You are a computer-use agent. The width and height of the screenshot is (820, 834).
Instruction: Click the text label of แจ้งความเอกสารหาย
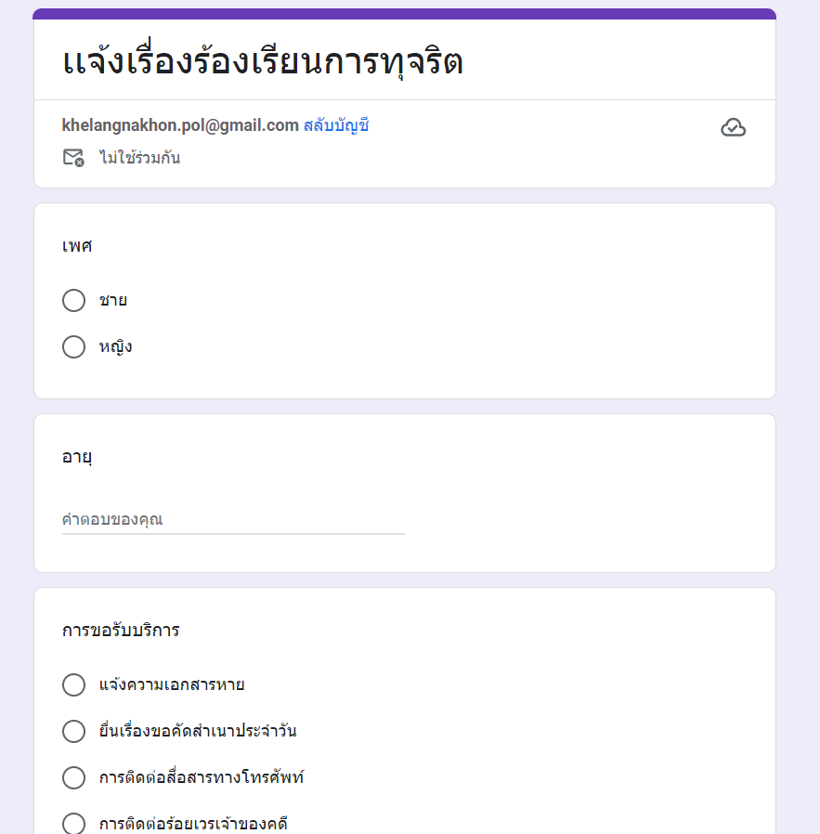point(172,685)
